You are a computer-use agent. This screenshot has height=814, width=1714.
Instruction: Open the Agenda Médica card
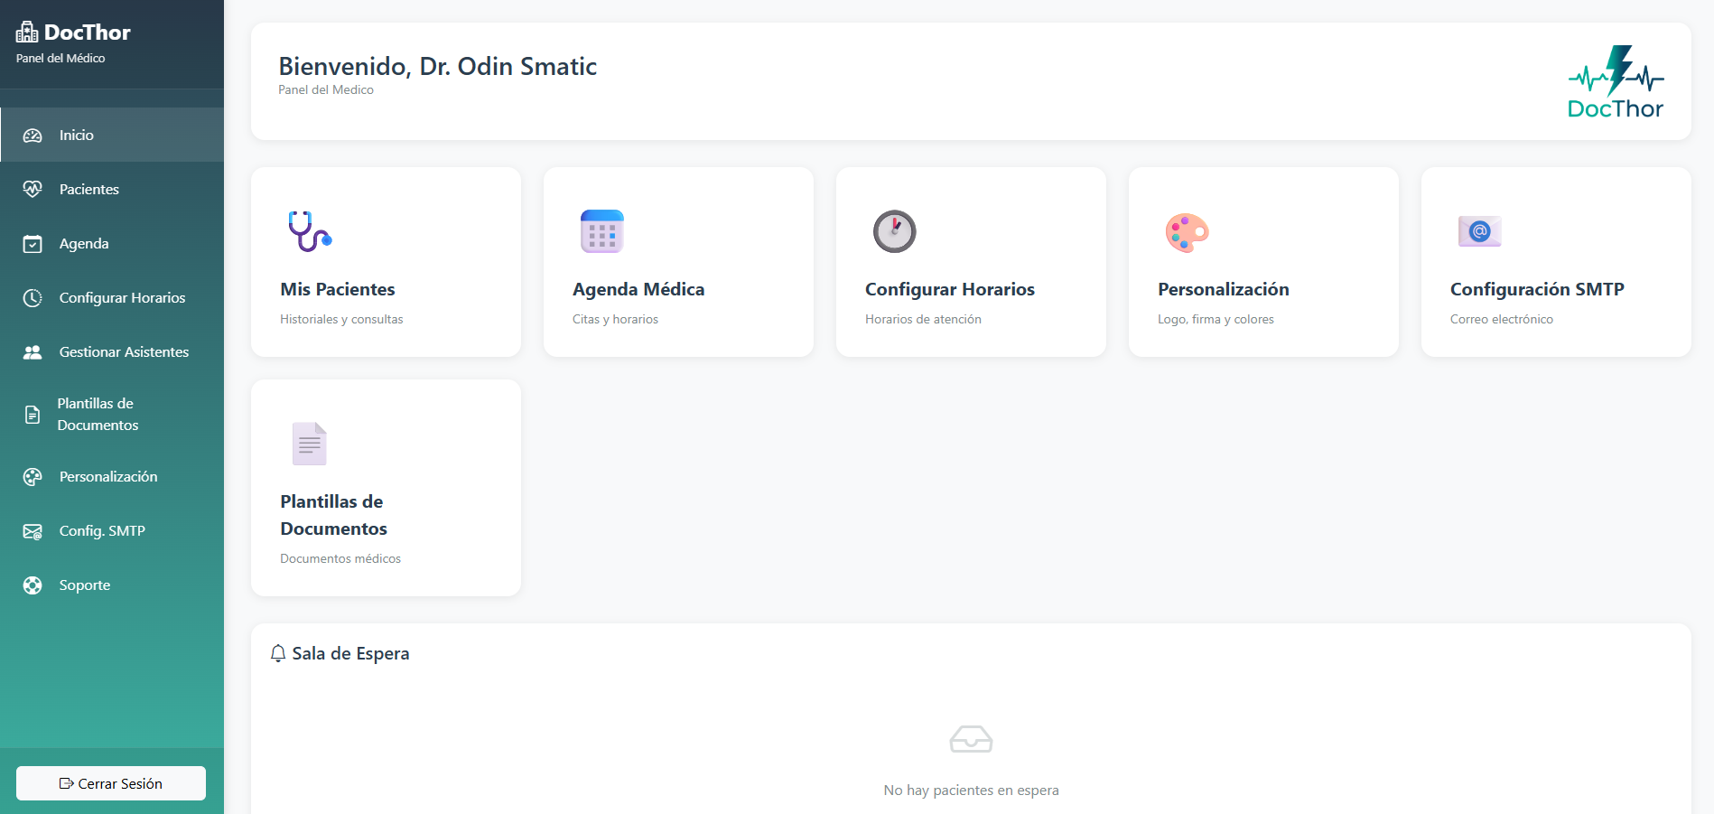coord(678,262)
